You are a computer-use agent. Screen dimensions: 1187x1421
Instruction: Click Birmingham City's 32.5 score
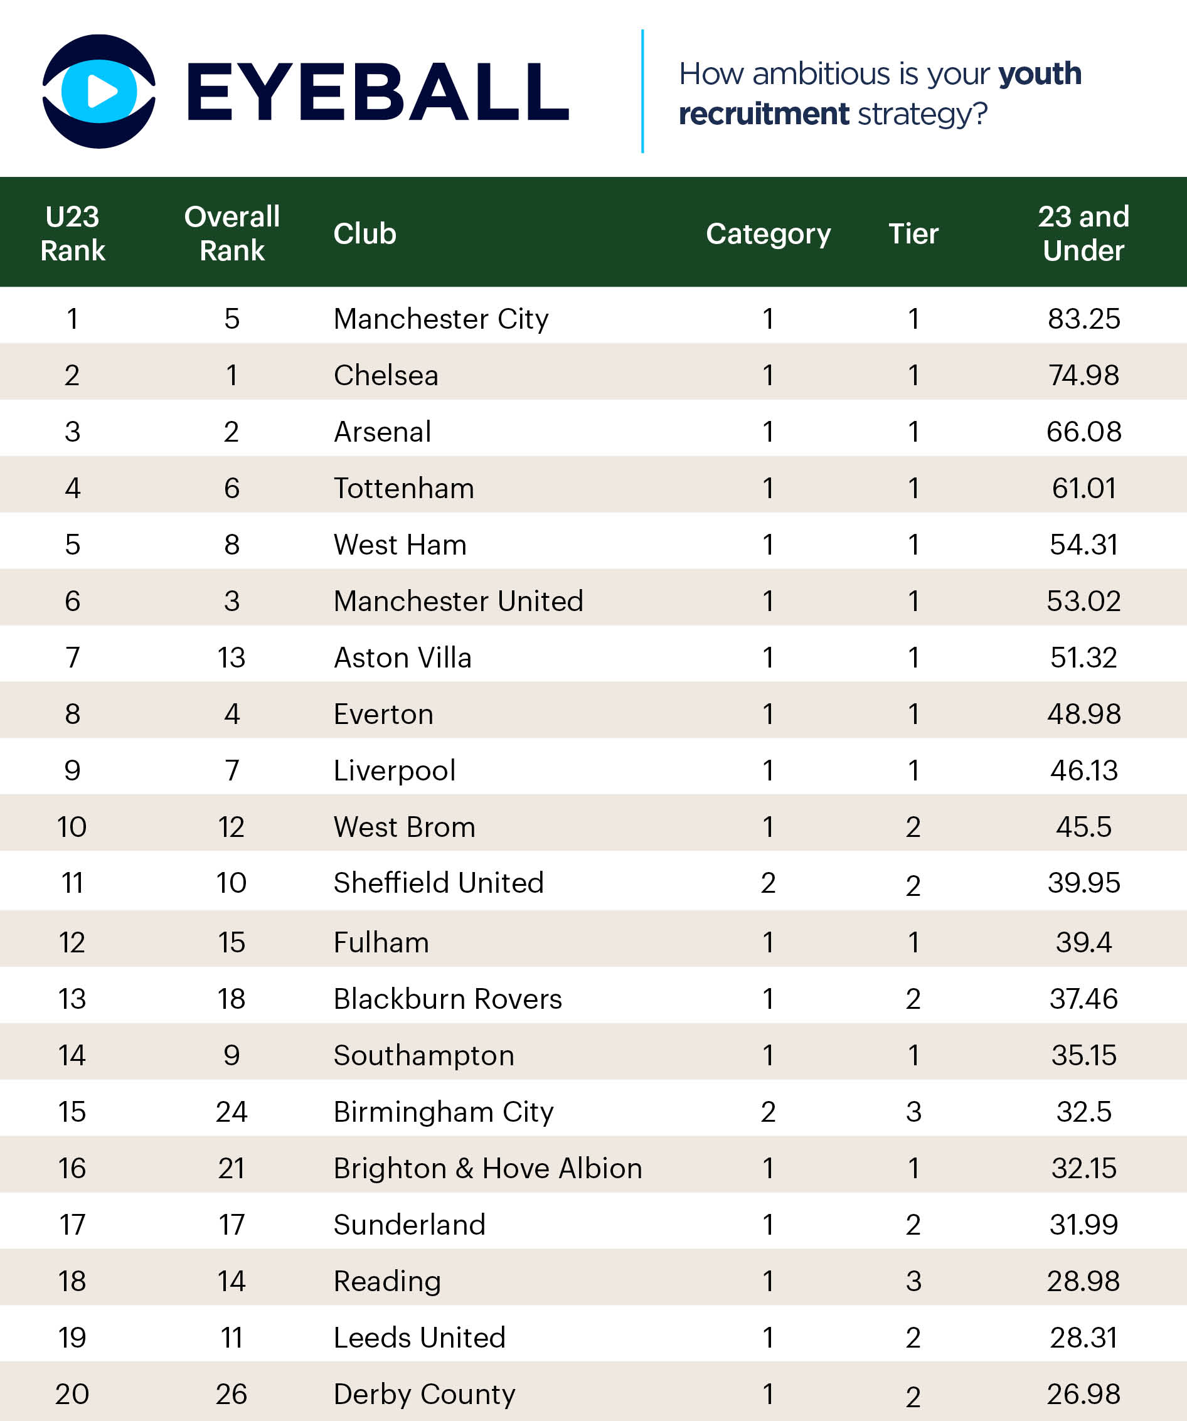pos(1083,1112)
